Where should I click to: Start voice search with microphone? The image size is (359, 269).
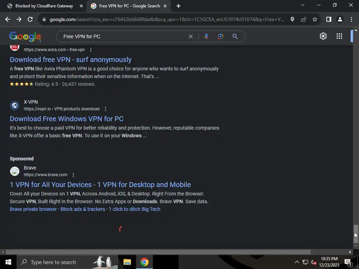[x=206, y=36]
